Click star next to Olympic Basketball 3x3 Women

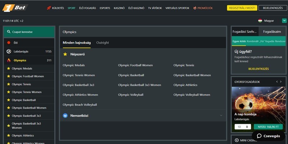click(8, 126)
